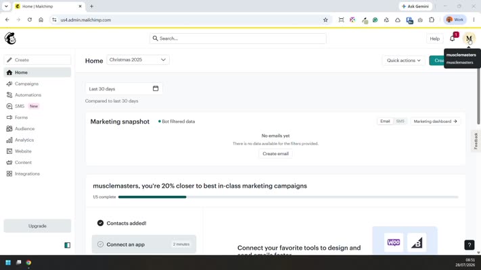This screenshot has height=270, width=481.
Task: Click the green Create button at top right
Action: (x=437, y=60)
